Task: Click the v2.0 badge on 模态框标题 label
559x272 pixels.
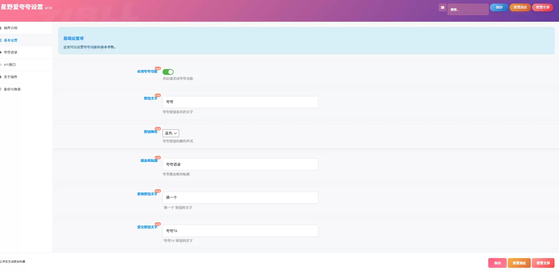Action: pyautogui.click(x=158, y=158)
